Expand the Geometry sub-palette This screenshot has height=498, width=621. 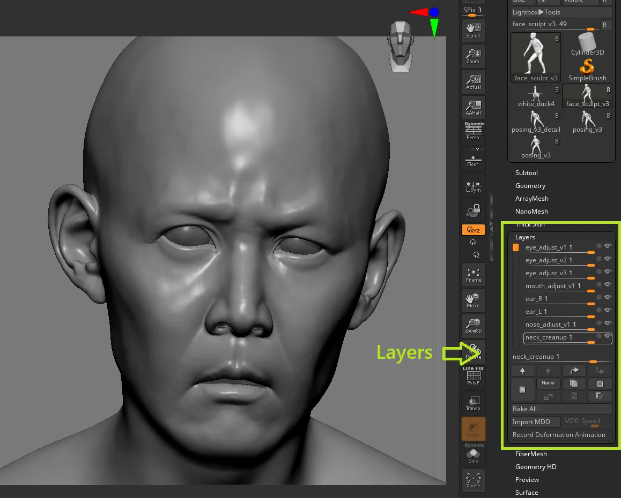(530, 185)
